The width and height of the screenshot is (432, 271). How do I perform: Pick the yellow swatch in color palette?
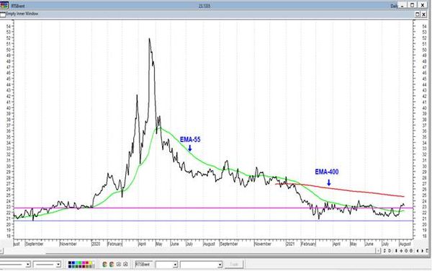click(x=90, y=263)
